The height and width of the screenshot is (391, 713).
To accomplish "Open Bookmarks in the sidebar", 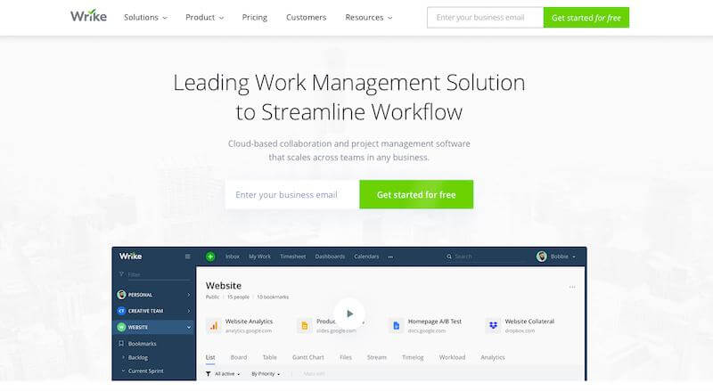I will click(143, 344).
